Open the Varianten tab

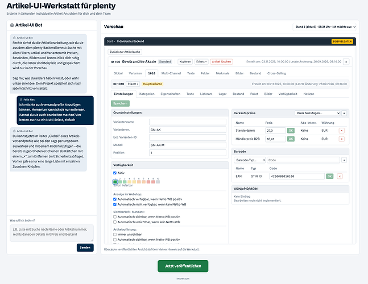point(135,73)
